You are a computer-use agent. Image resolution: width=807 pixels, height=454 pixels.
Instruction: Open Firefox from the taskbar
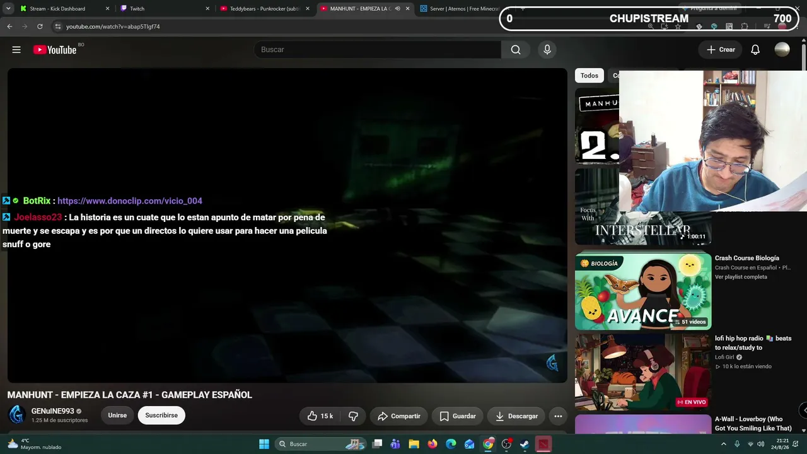tap(432, 444)
